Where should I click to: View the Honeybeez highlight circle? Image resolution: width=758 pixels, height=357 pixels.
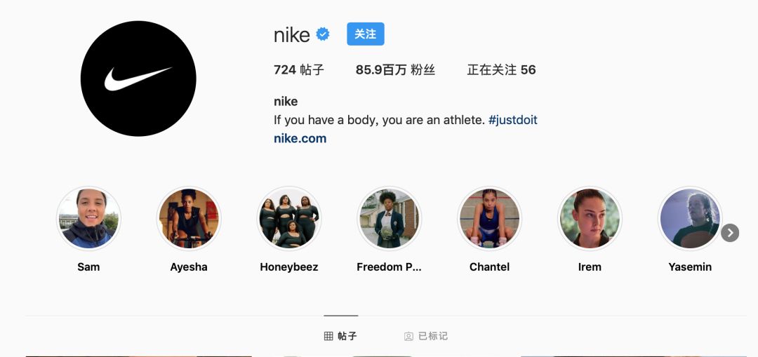(289, 218)
